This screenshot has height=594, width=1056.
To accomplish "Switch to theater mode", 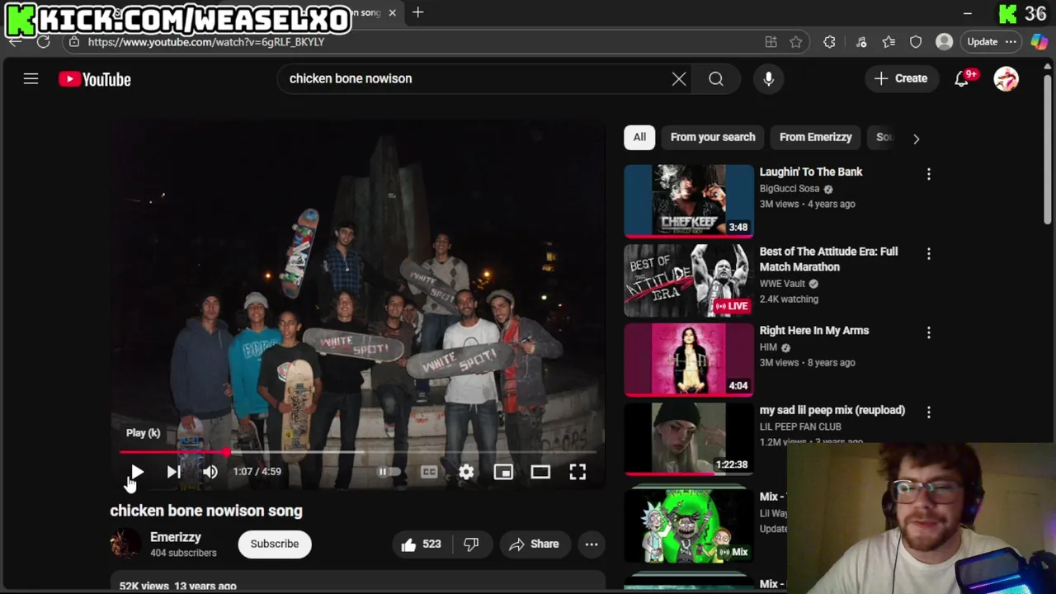I will coord(540,471).
